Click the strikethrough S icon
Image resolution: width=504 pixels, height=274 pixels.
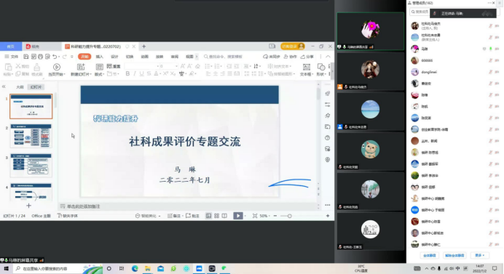point(149,74)
